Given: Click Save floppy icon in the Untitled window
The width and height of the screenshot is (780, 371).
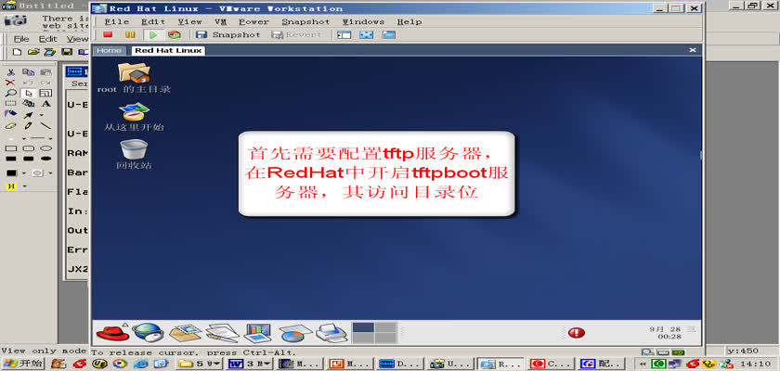Looking at the screenshot, I should coord(67,52).
